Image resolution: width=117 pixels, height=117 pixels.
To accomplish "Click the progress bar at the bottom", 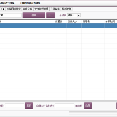I will click(93, 113).
